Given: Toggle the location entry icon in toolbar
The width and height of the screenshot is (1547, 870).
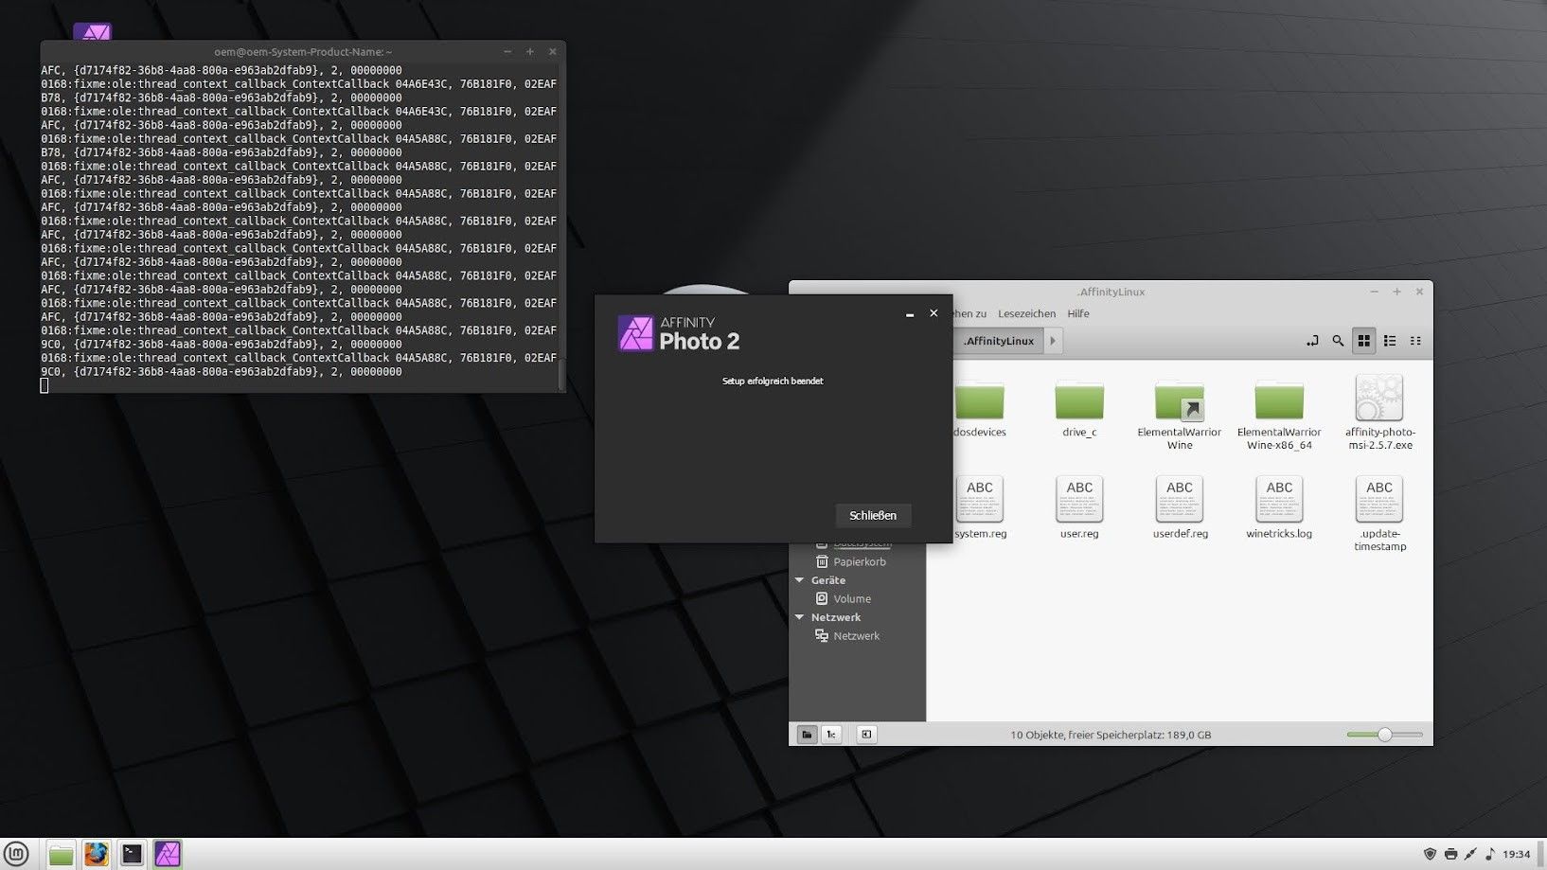Looking at the screenshot, I should tap(1312, 341).
